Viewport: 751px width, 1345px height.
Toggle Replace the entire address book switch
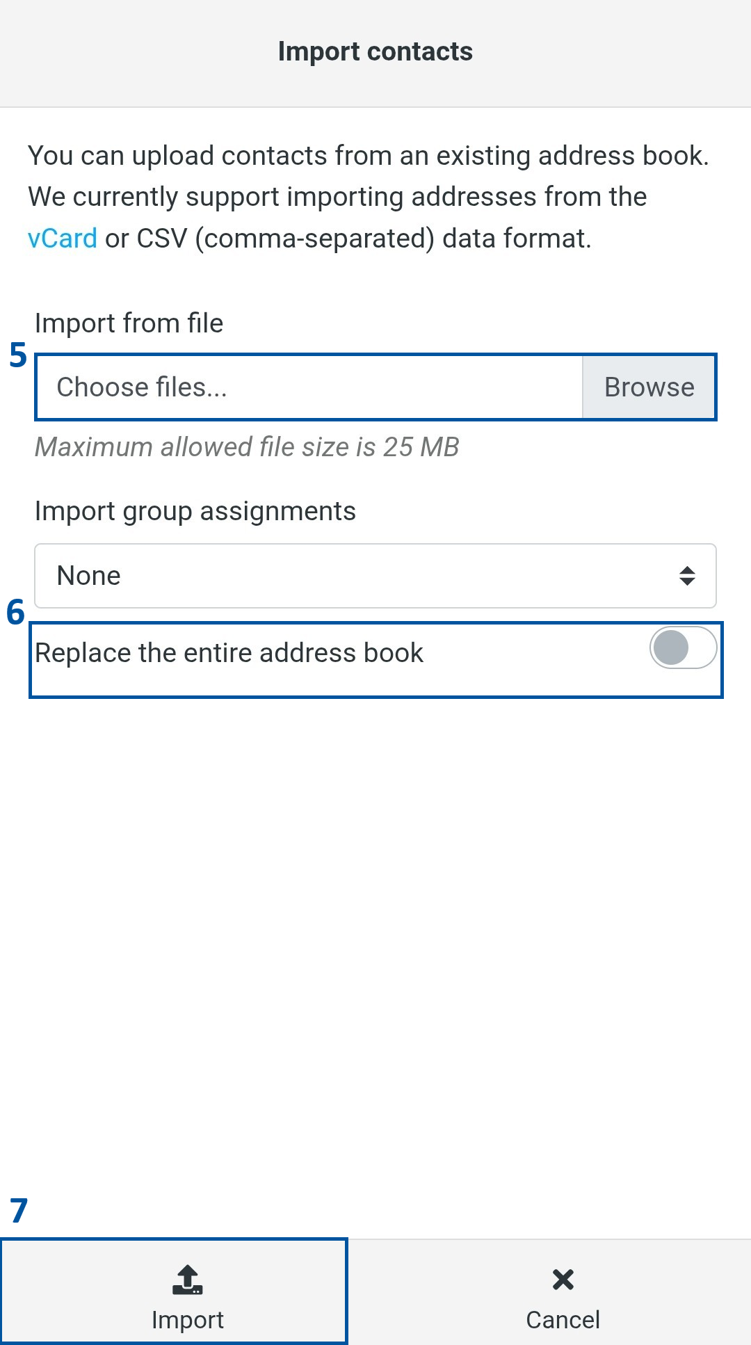point(683,648)
